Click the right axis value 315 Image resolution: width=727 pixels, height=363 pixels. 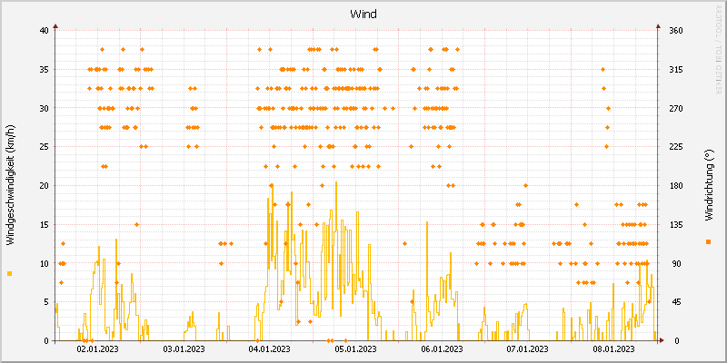pyautogui.click(x=678, y=70)
